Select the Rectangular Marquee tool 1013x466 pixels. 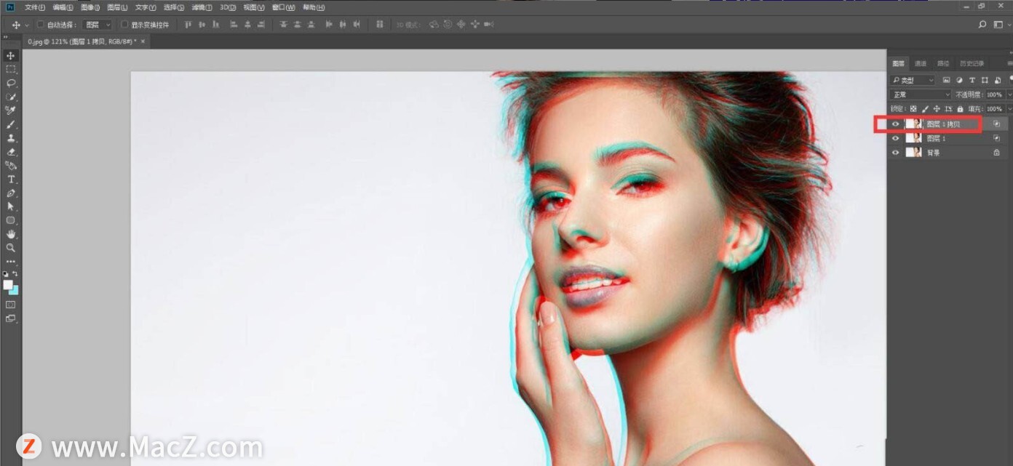10,69
